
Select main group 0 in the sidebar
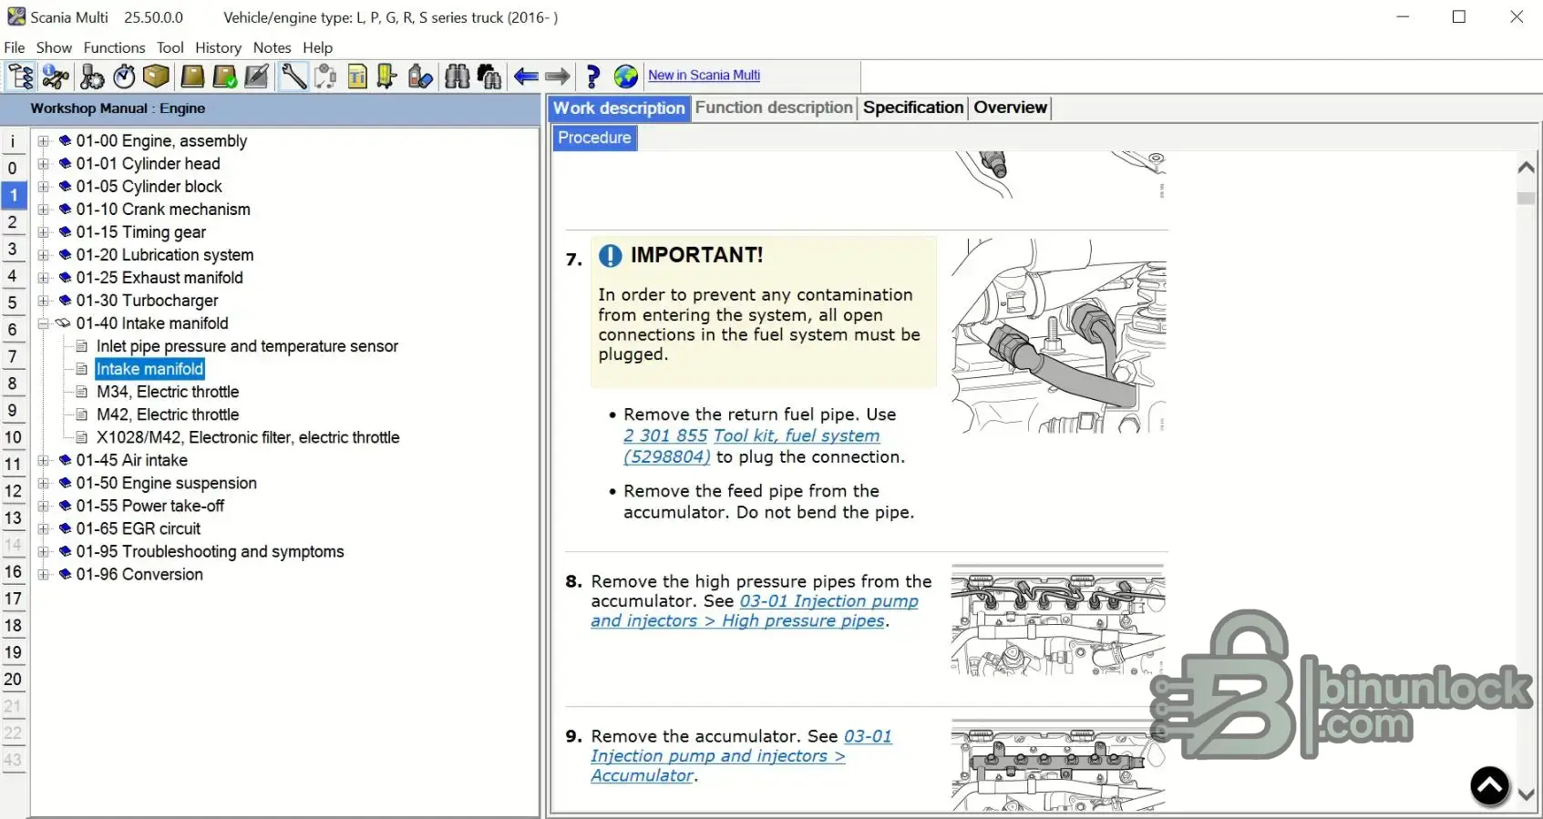(x=13, y=168)
